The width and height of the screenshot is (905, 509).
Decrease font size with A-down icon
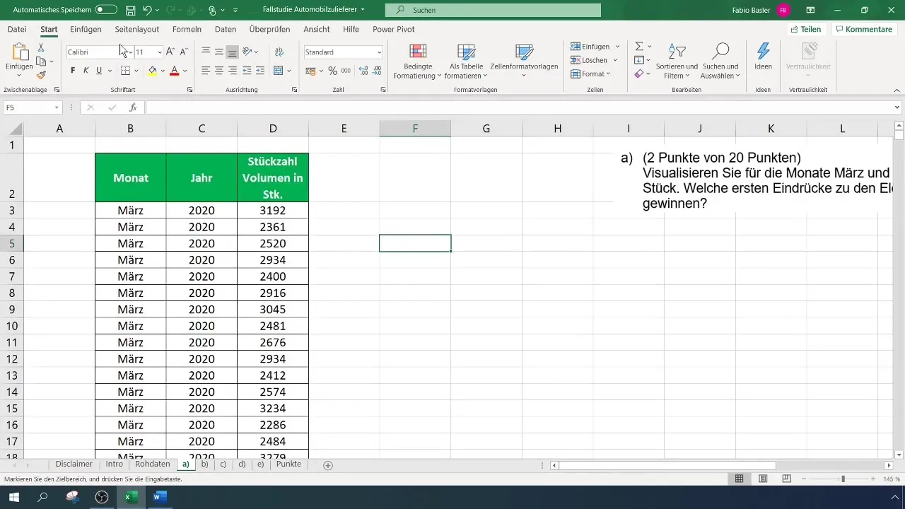184,52
